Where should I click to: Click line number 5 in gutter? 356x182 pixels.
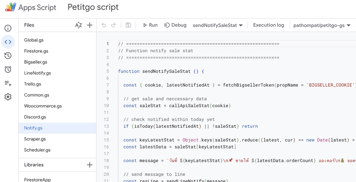click(x=108, y=71)
